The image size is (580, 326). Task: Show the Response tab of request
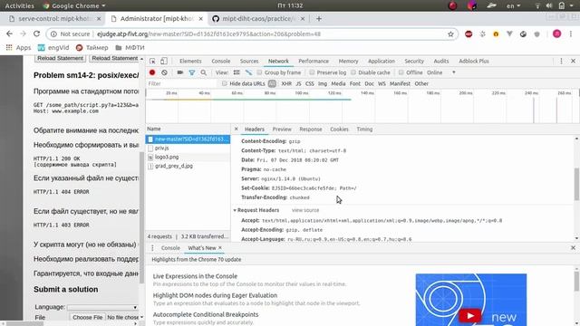click(311, 129)
